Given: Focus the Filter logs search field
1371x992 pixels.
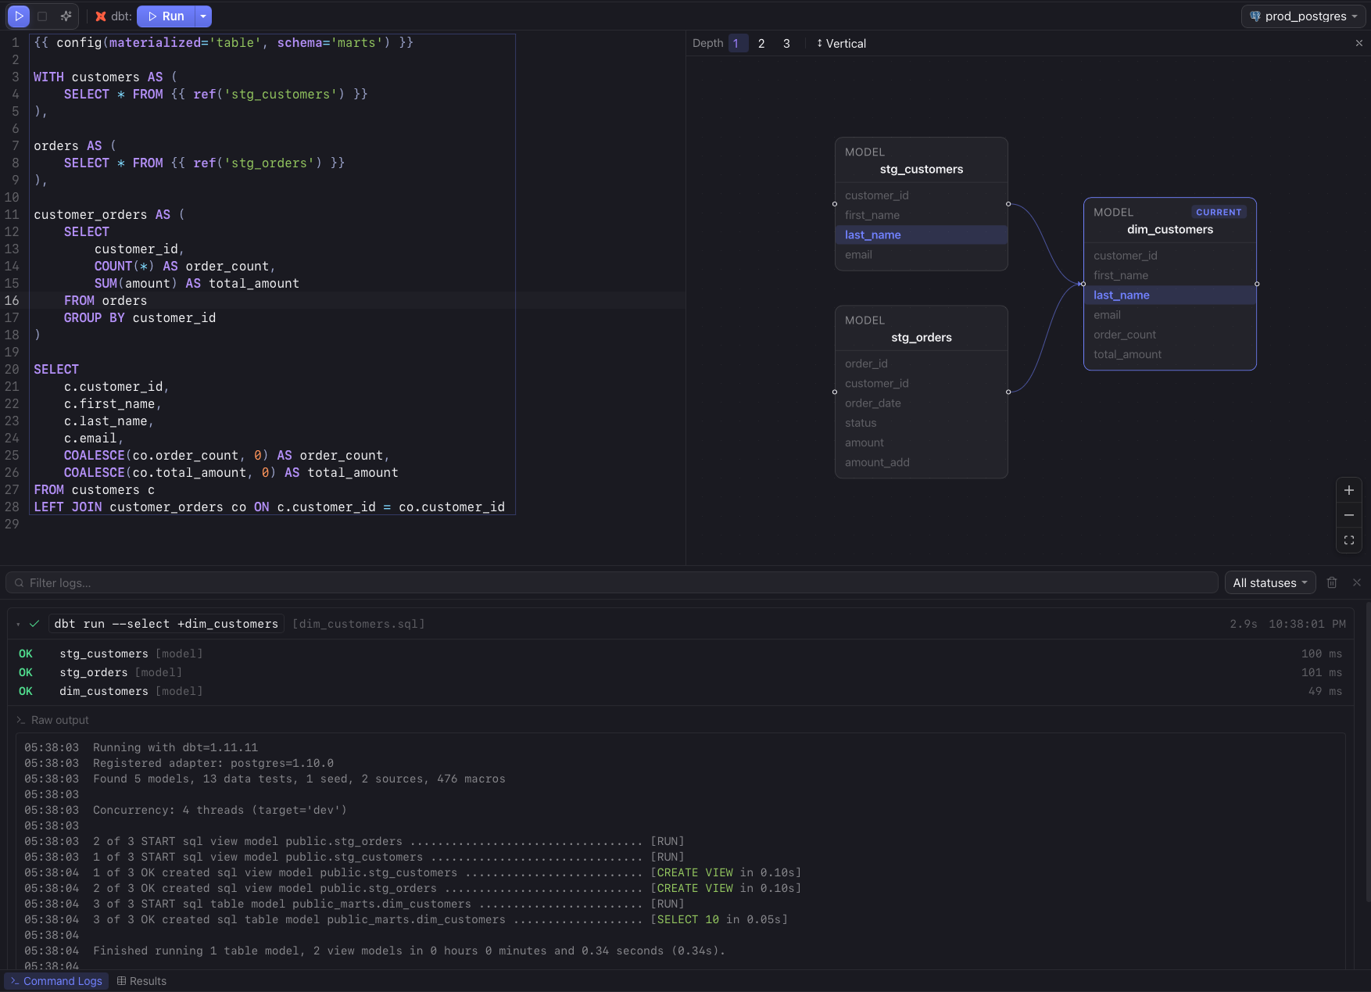Looking at the screenshot, I should coord(612,582).
